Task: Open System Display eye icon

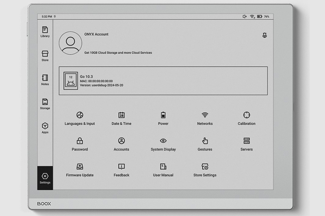Action: (x=163, y=141)
